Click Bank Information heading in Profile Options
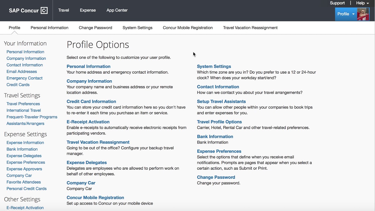The image size is (375, 211). [215, 137]
